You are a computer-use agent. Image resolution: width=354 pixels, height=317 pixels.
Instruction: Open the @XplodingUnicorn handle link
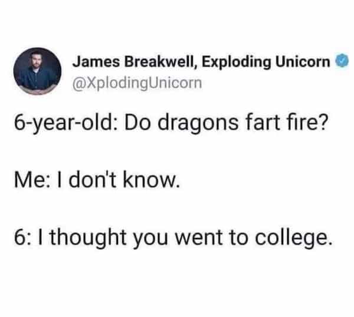click(x=137, y=84)
